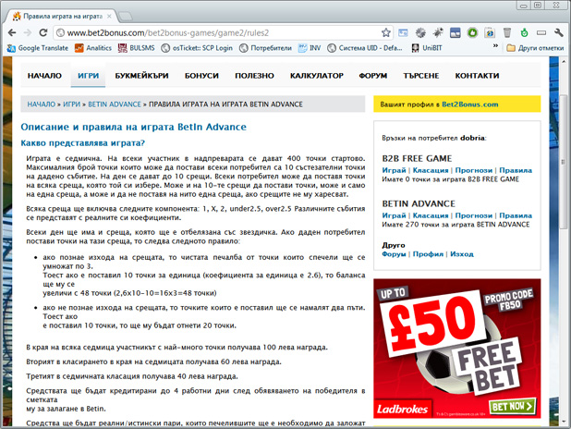571x429 pixels.
Task: Click the Форум link under Друго
Action: tap(394, 254)
